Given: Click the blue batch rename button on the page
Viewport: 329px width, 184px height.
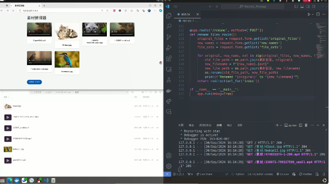Looking at the screenshot, I should 34,82.
